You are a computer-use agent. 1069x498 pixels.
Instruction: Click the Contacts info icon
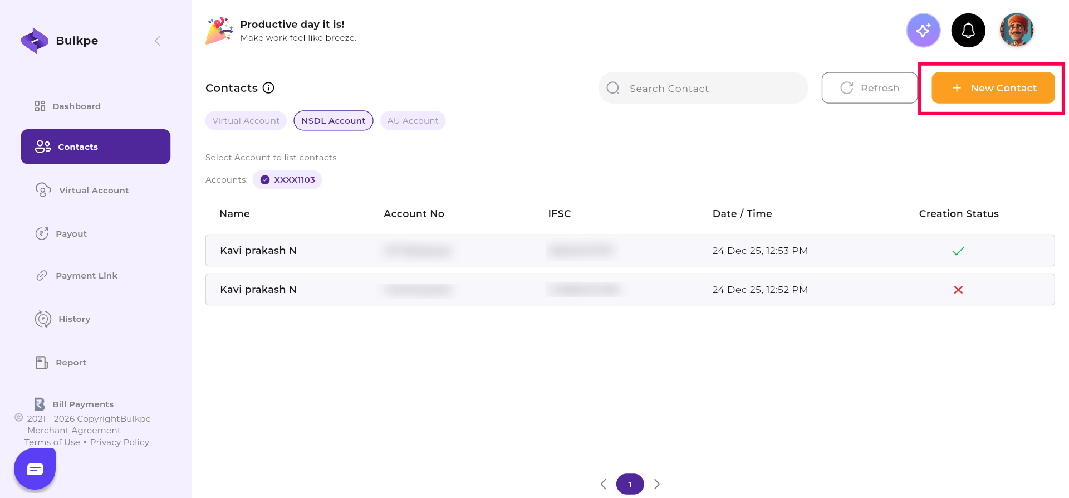pyautogui.click(x=268, y=88)
